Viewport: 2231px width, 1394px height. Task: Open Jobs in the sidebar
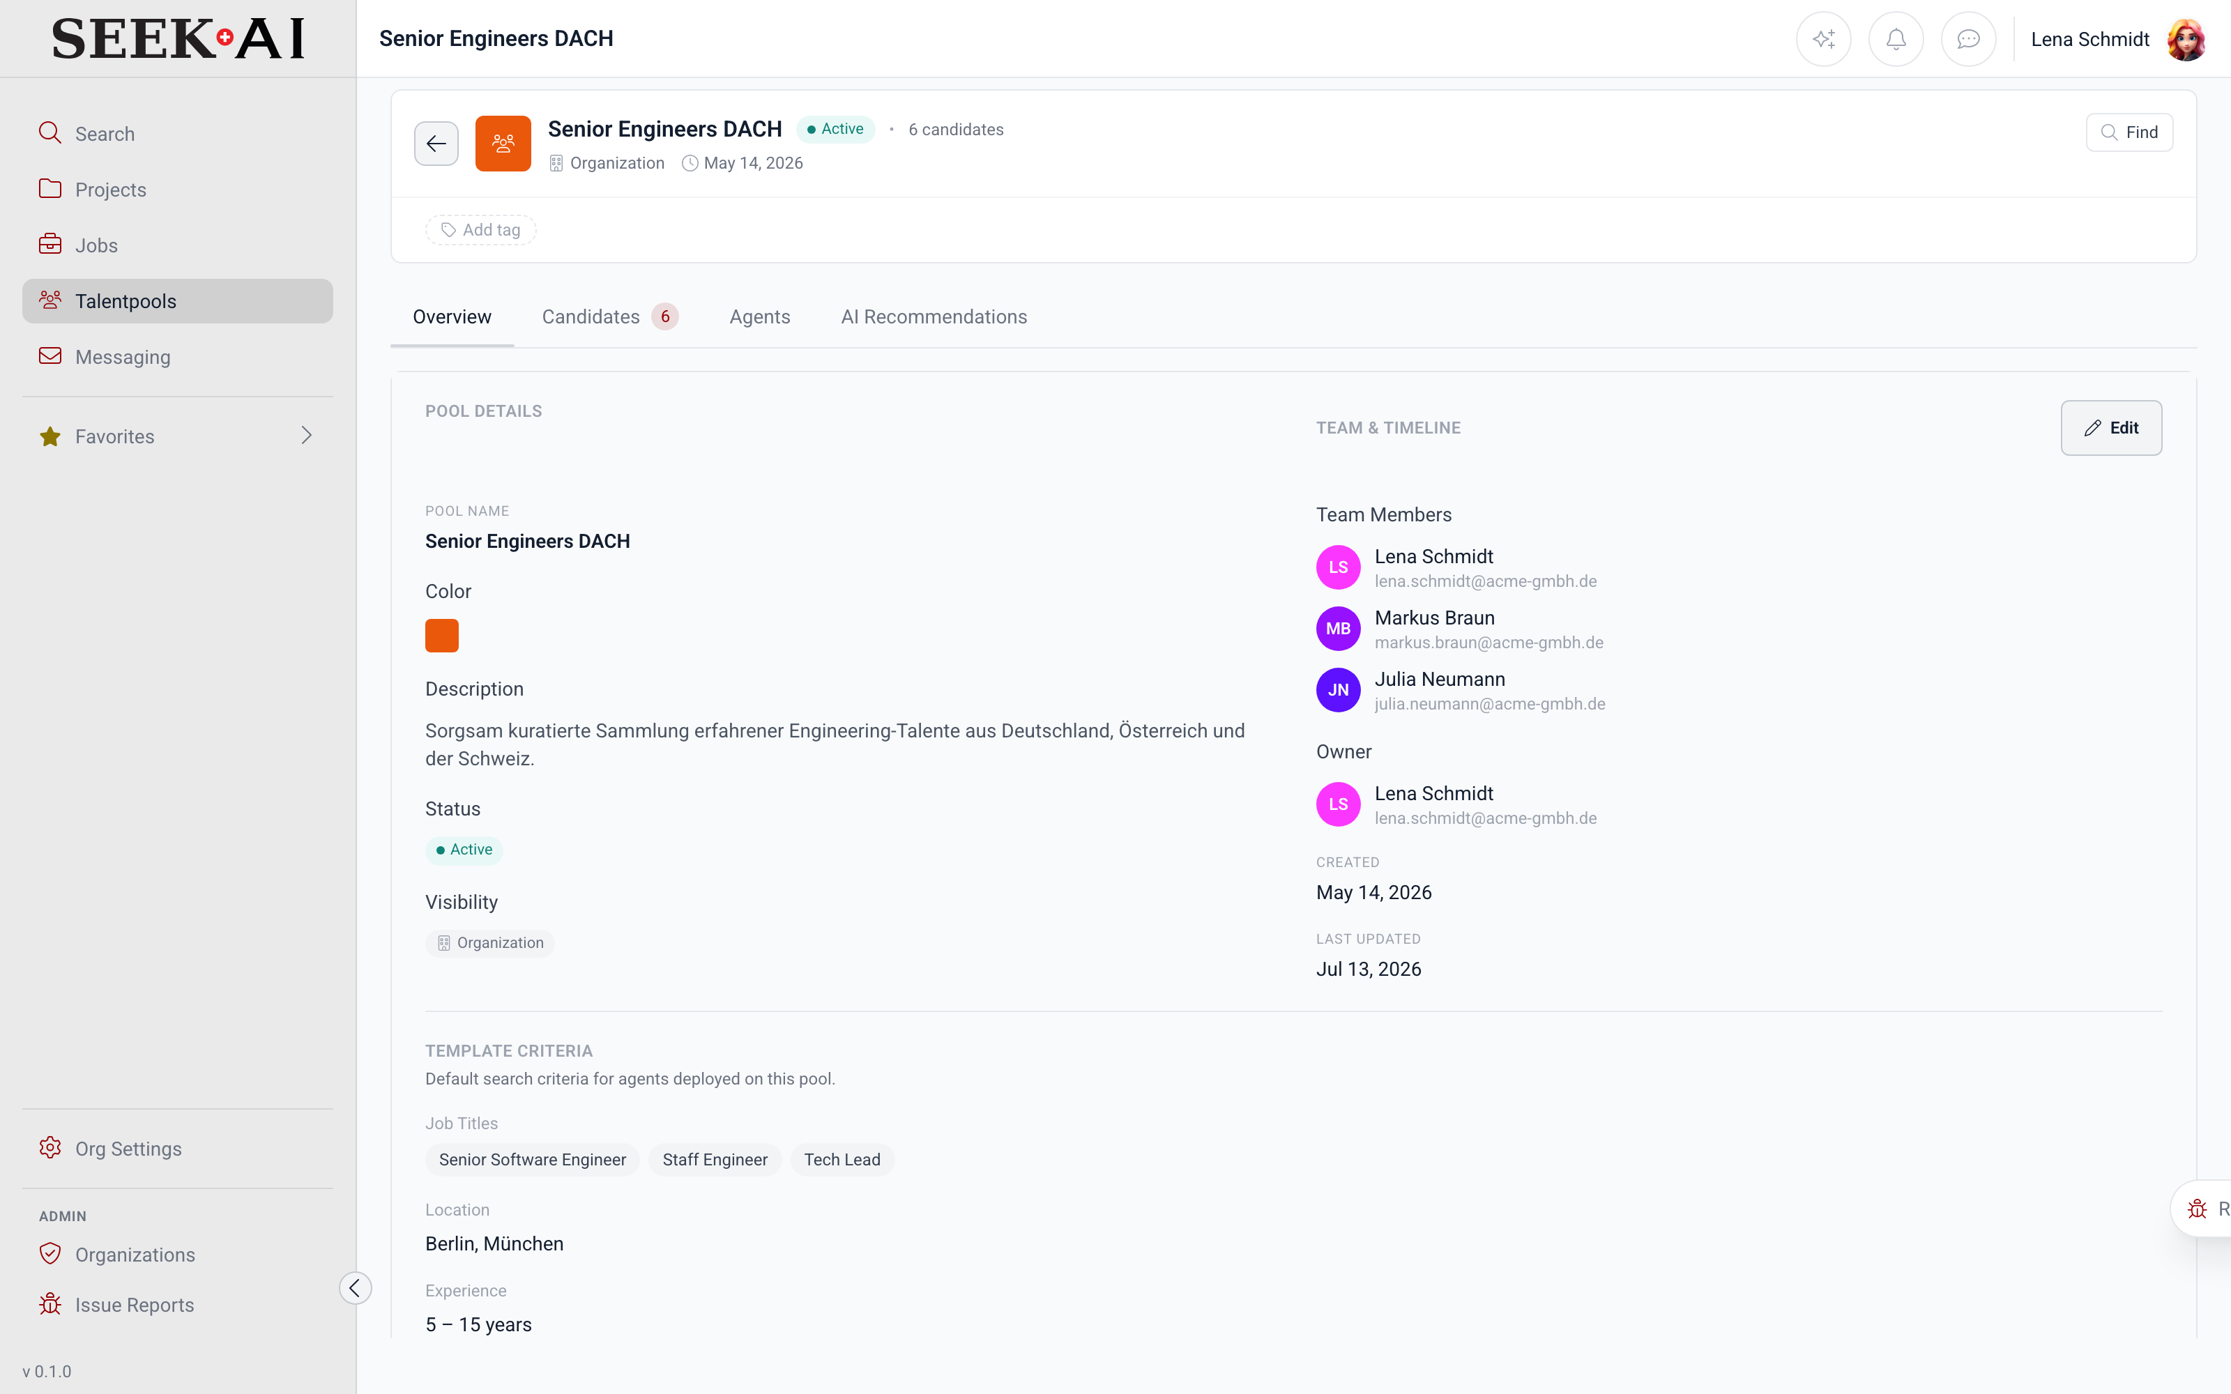pos(177,245)
